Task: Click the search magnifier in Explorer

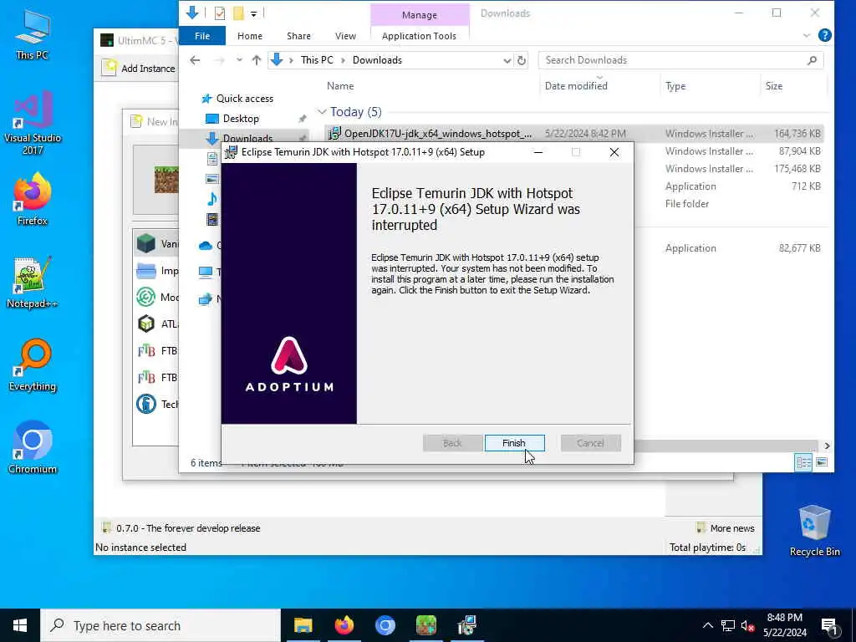Action: (x=812, y=60)
